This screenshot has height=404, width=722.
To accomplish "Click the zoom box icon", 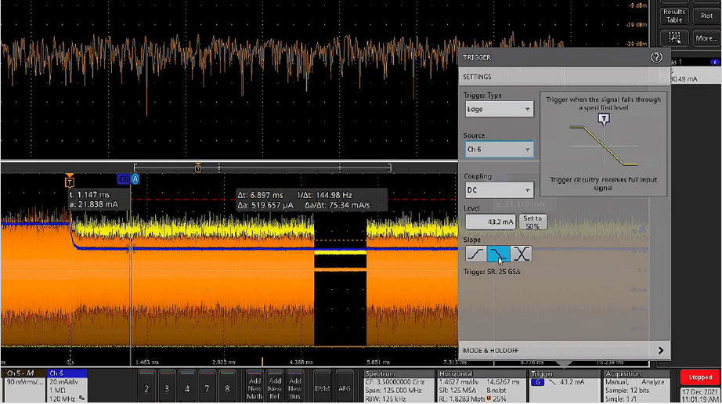I will pyautogui.click(x=674, y=38).
